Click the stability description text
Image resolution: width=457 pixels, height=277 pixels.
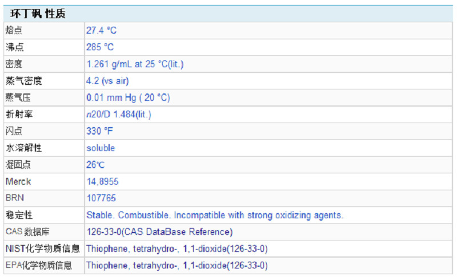pyautogui.click(x=215, y=215)
